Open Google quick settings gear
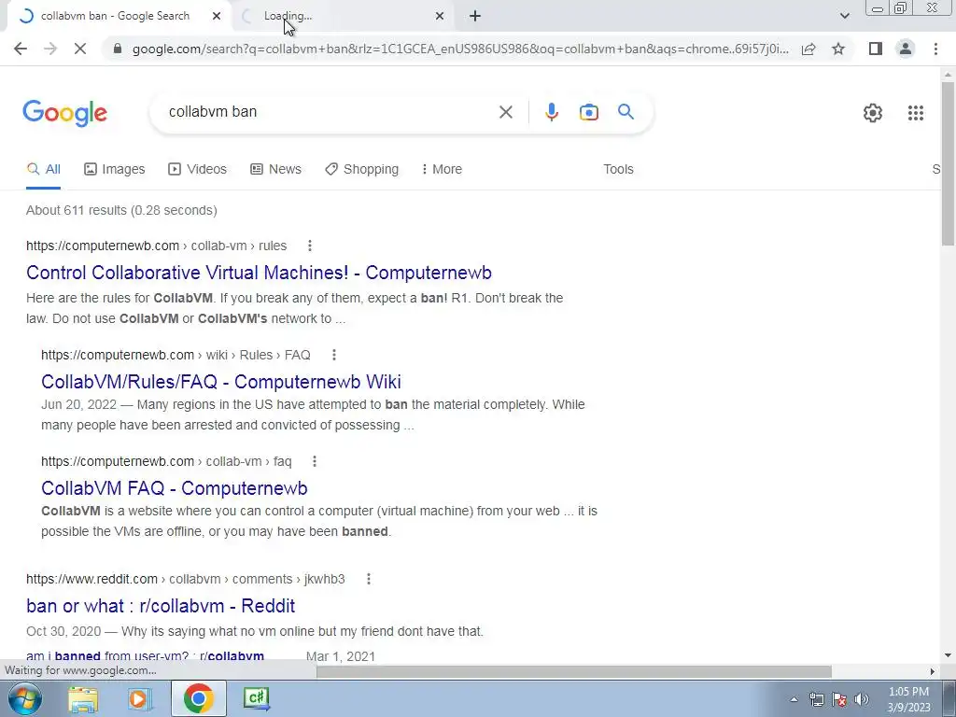This screenshot has height=717, width=956. tap(873, 113)
